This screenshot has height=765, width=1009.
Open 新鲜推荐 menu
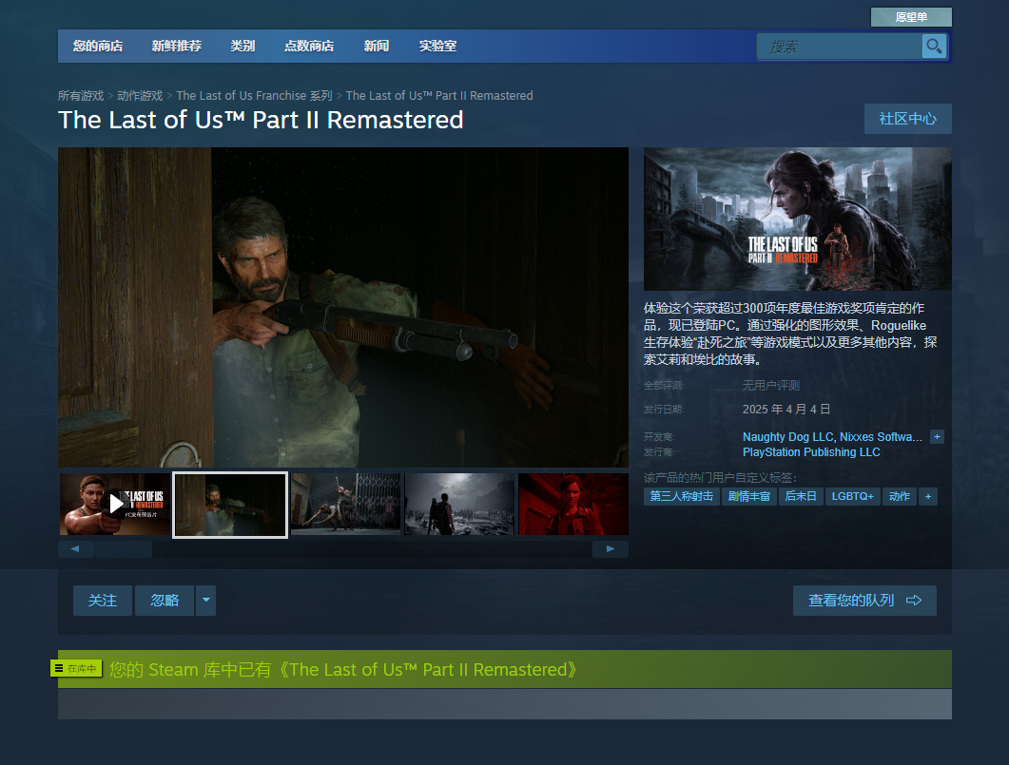click(177, 47)
